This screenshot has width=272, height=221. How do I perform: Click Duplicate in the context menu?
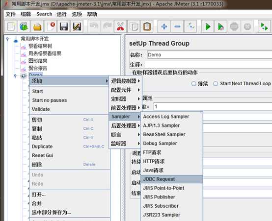click(x=69, y=147)
